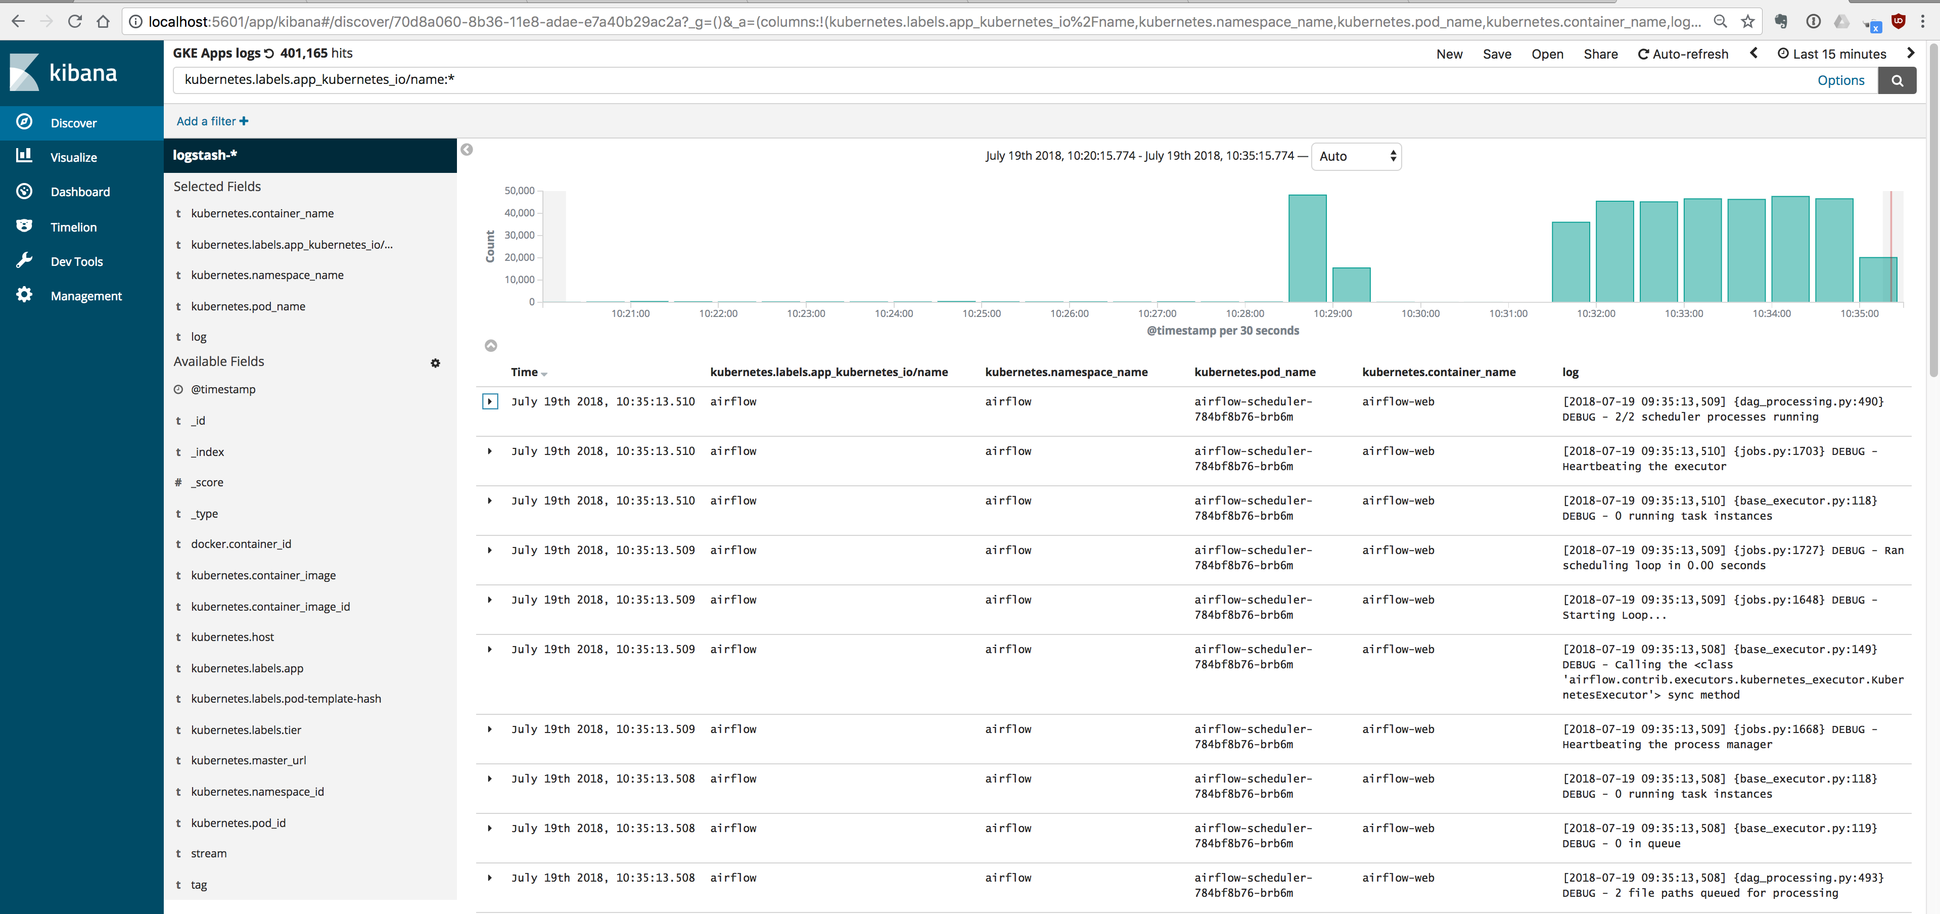The height and width of the screenshot is (914, 1940).
Task: Open Visualize bar chart icon
Action: [x=24, y=156]
